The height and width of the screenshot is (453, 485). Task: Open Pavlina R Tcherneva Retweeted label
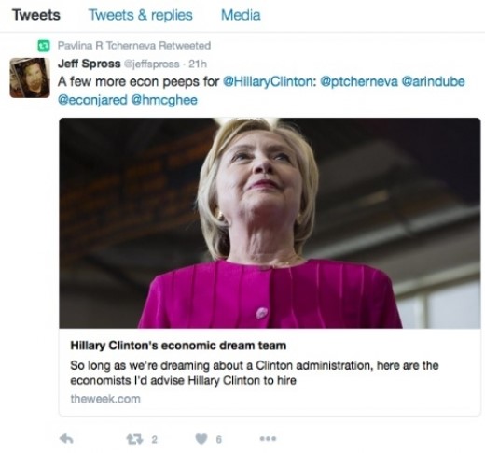point(134,46)
